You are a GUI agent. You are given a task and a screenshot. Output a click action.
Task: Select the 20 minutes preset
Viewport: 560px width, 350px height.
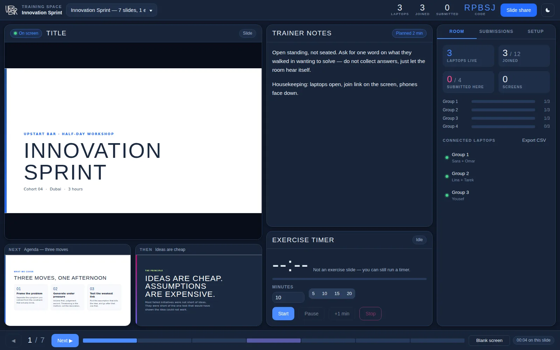pyautogui.click(x=349, y=294)
